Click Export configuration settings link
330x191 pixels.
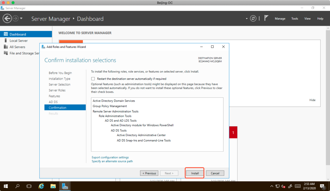click(x=110, y=157)
